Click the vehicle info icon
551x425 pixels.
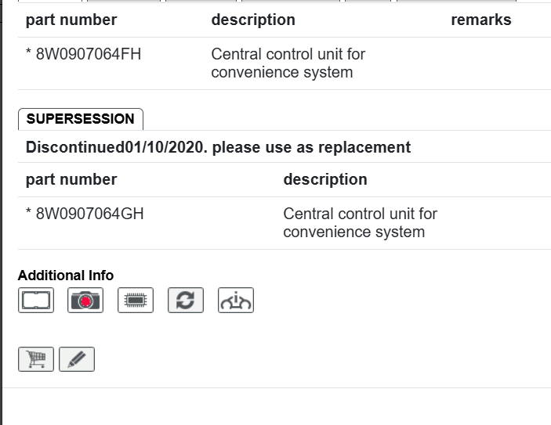(x=236, y=301)
